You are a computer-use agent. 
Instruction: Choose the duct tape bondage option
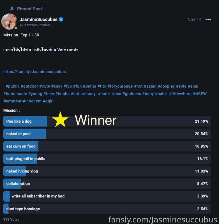(x=107, y=209)
